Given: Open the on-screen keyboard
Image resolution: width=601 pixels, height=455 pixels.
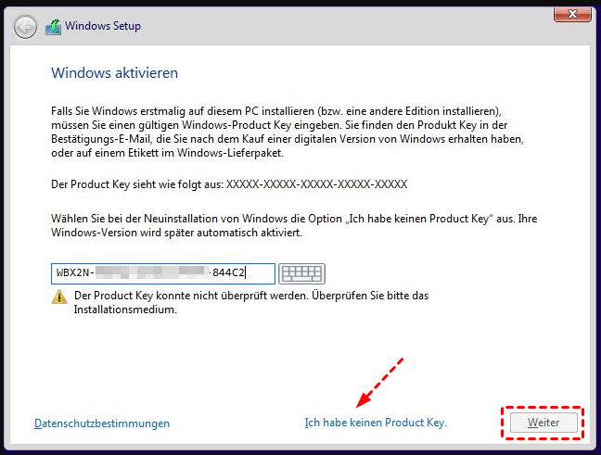Looking at the screenshot, I should pyautogui.click(x=301, y=273).
